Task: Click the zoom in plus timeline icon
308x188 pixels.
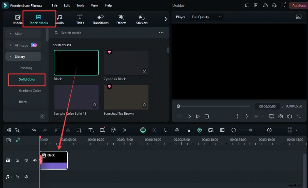Action: click(269, 130)
